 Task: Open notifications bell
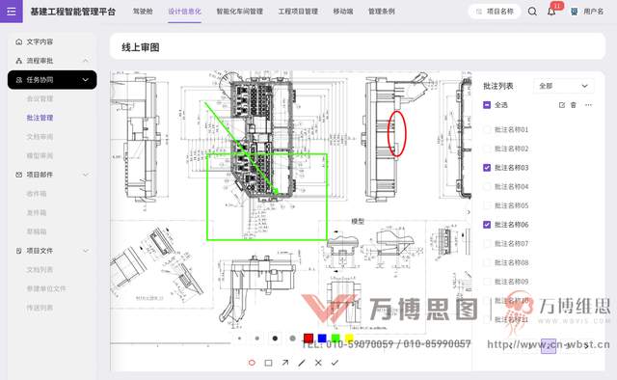pyautogui.click(x=551, y=11)
